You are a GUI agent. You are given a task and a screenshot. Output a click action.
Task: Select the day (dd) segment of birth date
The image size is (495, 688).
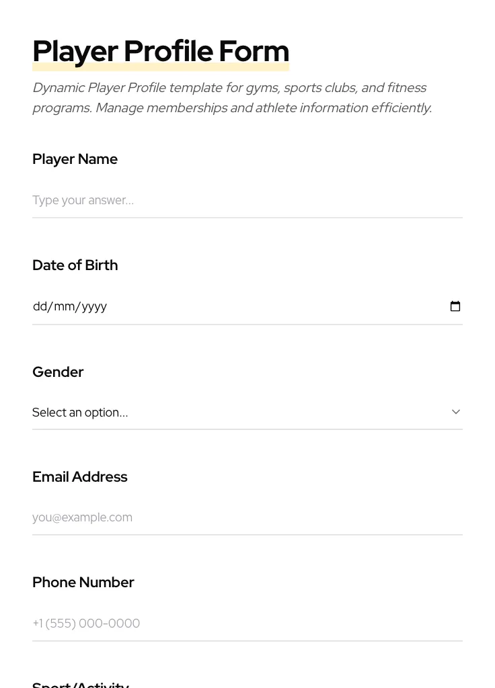point(40,306)
